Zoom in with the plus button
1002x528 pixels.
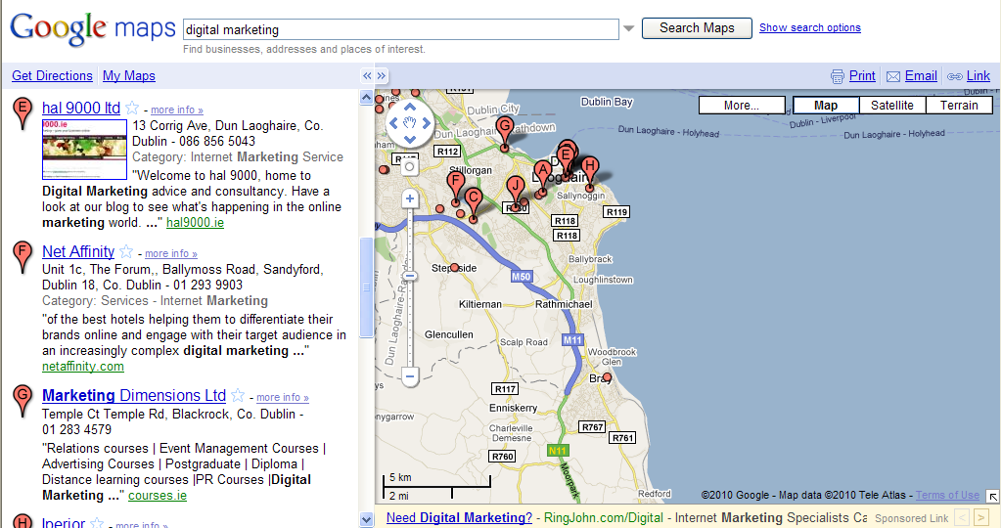[x=410, y=199]
